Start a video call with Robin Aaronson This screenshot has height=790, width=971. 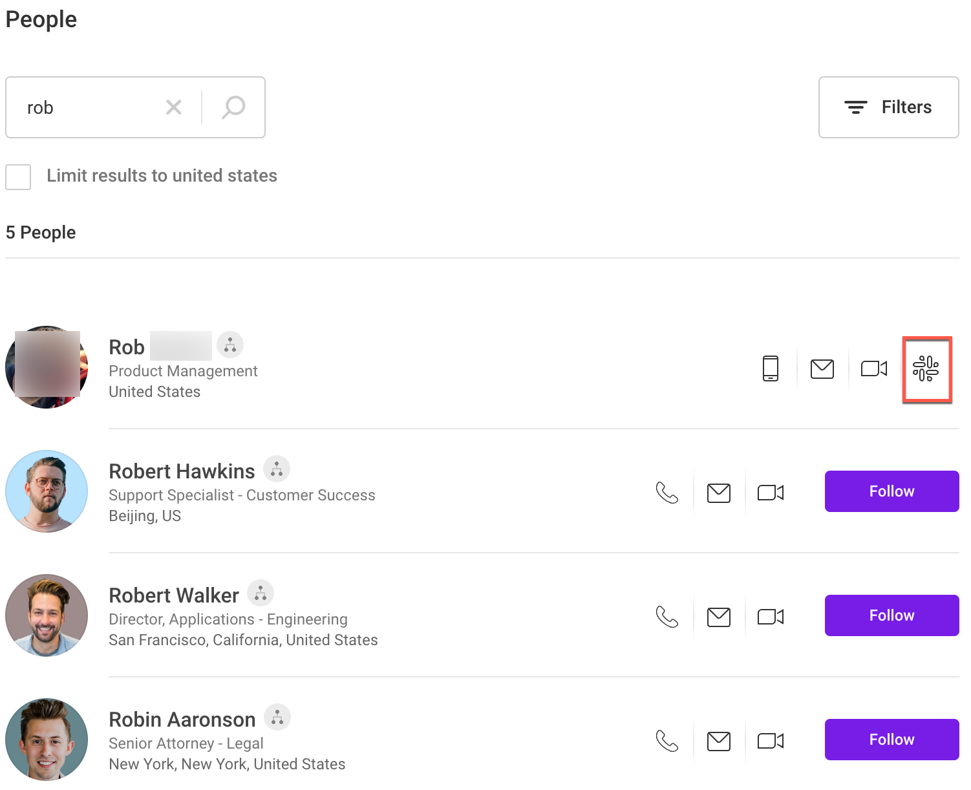(770, 740)
